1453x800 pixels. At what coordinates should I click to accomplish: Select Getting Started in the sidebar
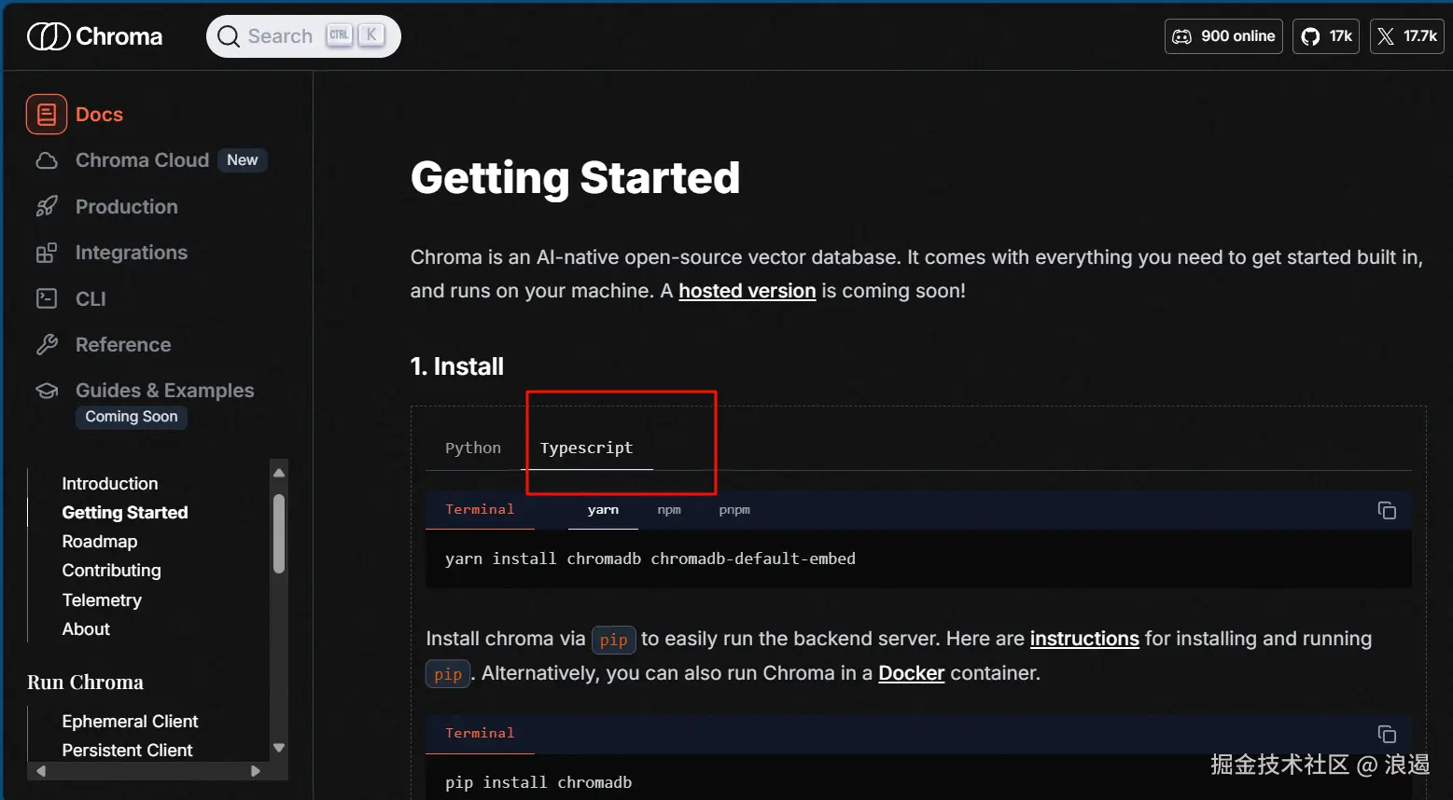click(x=125, y=513)
